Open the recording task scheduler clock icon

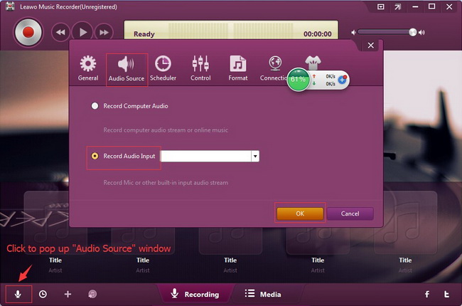point(43,294)
